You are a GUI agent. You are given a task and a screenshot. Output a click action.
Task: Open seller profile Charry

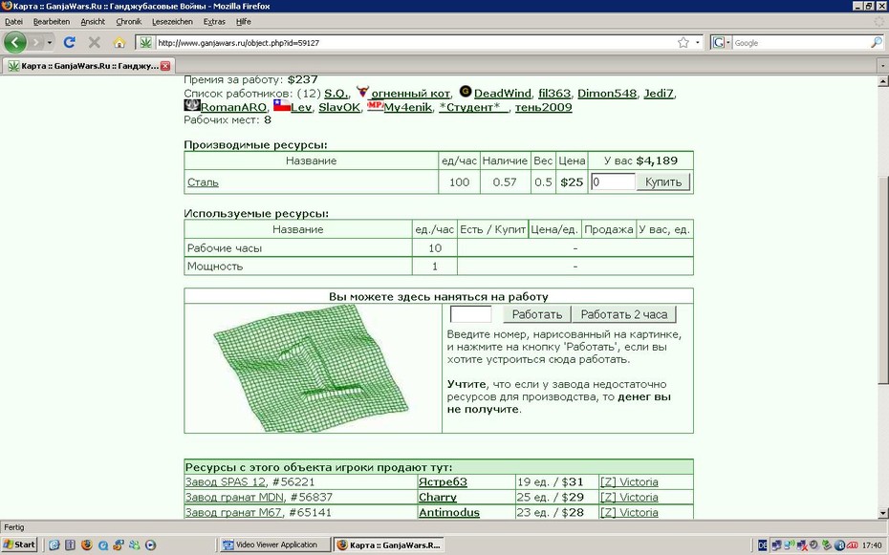(x=437, y=498)
